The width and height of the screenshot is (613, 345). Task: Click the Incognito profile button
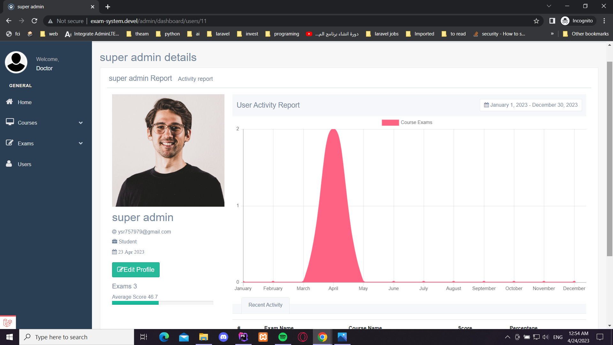578,21
